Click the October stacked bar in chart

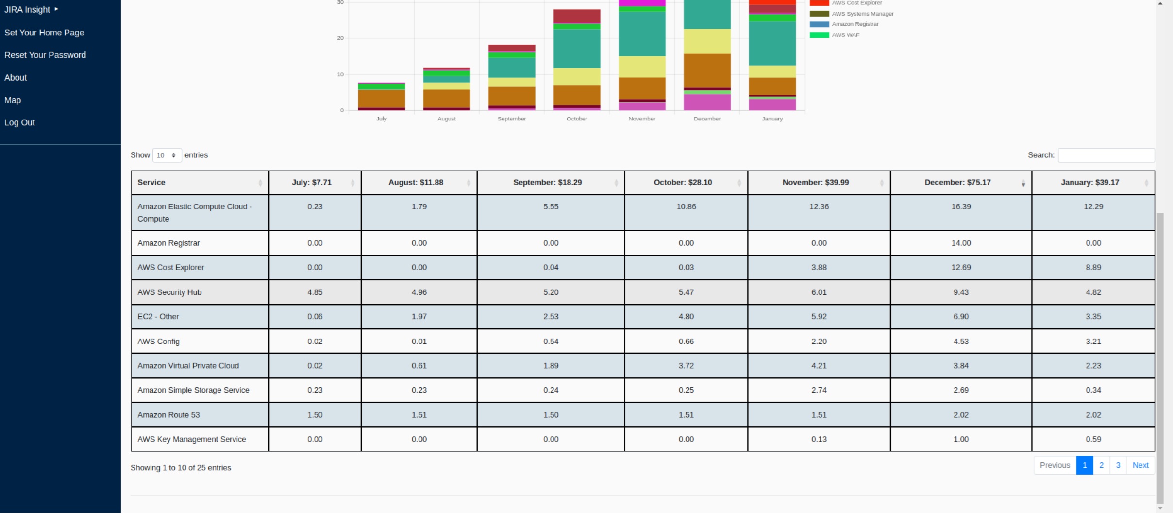[x=577, y=60]
